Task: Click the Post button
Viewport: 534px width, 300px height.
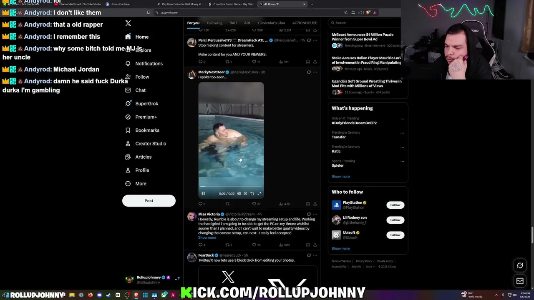Action: (149, 201)
